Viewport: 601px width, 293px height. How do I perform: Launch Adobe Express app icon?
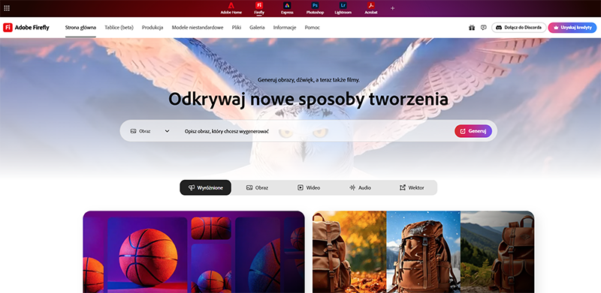click(x=287, y=8)
